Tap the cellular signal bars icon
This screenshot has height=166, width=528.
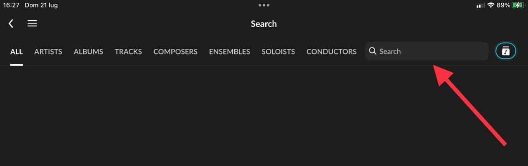pos(481,5)
